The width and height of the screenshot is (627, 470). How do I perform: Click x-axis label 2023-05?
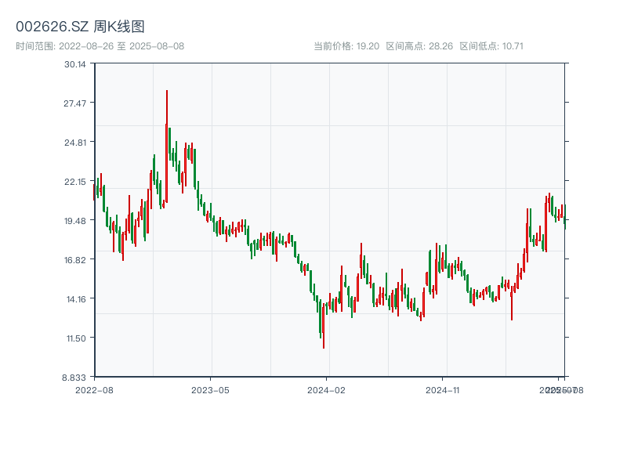(x=210, y=390)
